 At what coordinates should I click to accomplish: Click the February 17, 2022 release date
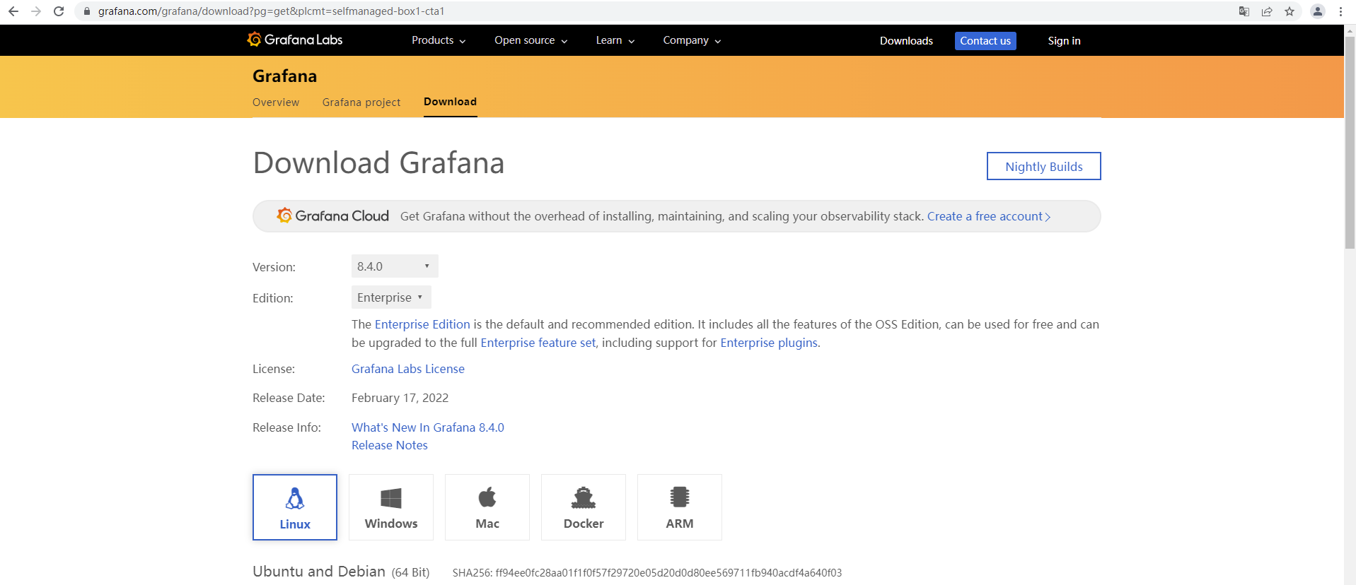tap(400, 398)
